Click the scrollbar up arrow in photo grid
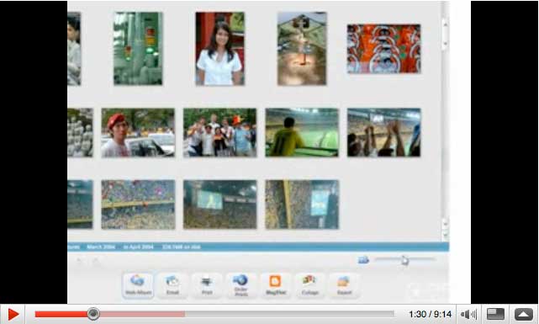The height and width of the screenshot is (324, 539). (x=445, y=24)
